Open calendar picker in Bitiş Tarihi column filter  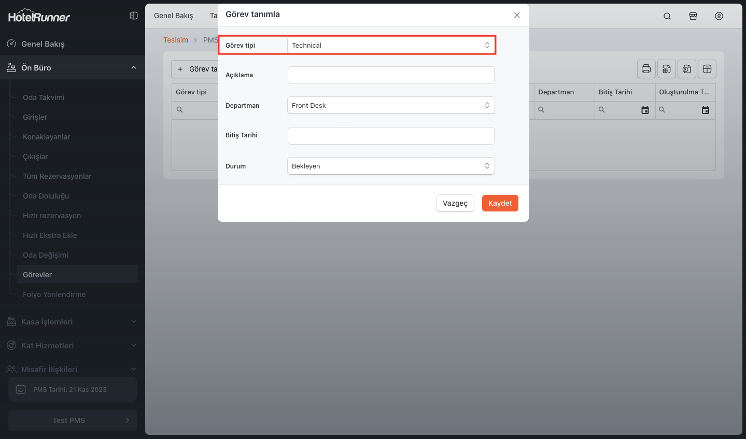[645, 110]
